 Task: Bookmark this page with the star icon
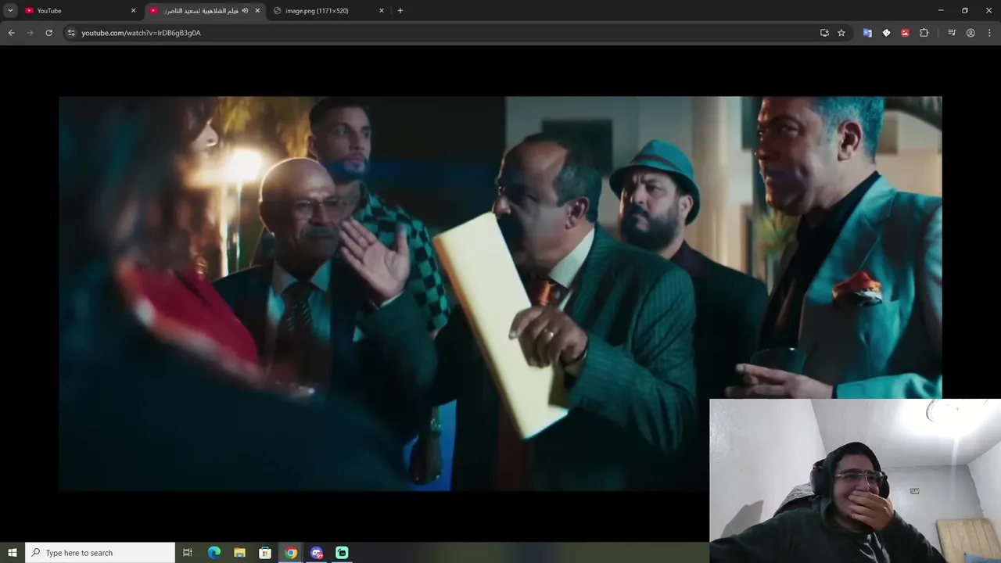pyautogui.click(x=841, y=33)
